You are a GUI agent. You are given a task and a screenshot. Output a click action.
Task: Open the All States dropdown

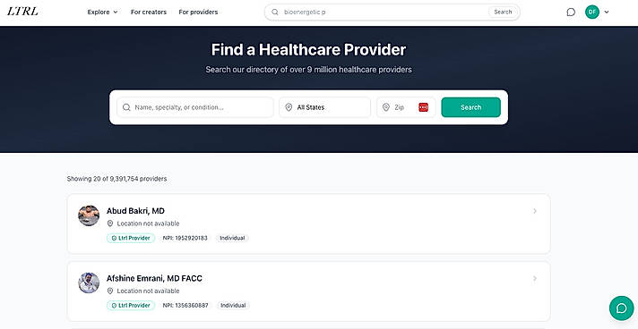(324, 107)
